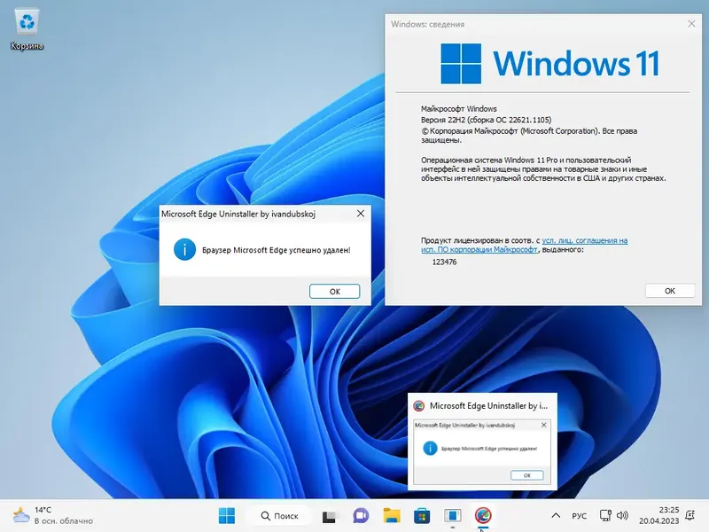Open the volume speaker tray icon
Viewport: 709px width, 532px height.
(x=622, y=515)
